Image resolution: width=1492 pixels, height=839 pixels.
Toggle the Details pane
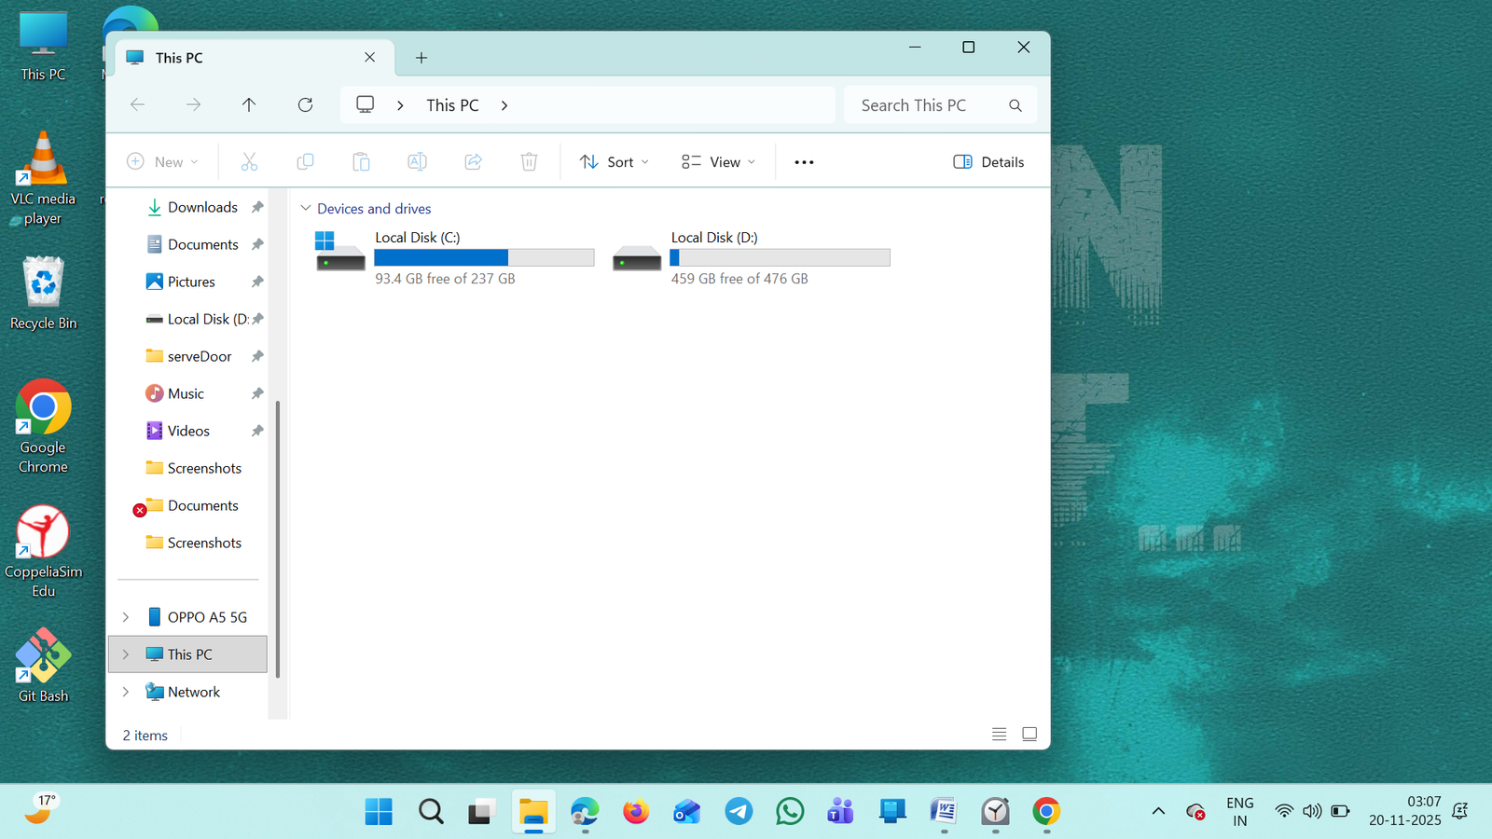988,162
